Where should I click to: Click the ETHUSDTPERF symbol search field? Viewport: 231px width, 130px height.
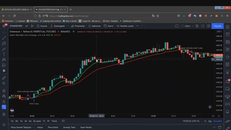point(16,26)
